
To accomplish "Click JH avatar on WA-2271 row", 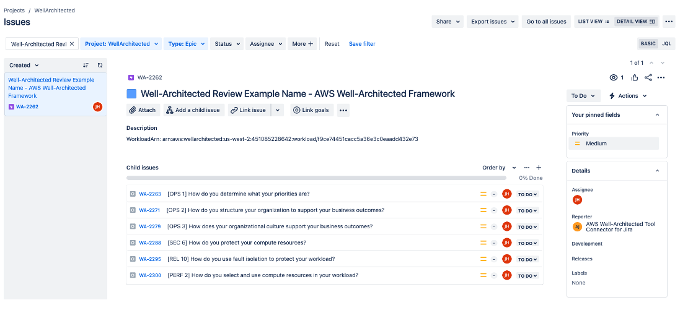I will tap(507, 210).
